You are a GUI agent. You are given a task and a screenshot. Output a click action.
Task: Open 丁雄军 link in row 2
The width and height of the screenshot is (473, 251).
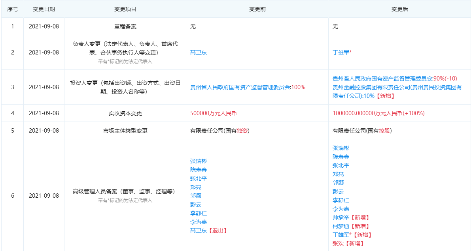pos(341,52)
